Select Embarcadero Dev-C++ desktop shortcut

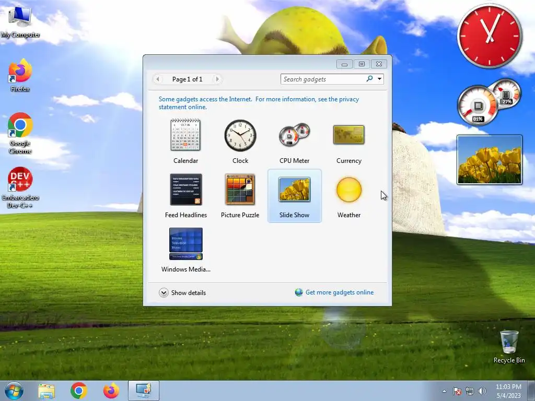point(20,187)
